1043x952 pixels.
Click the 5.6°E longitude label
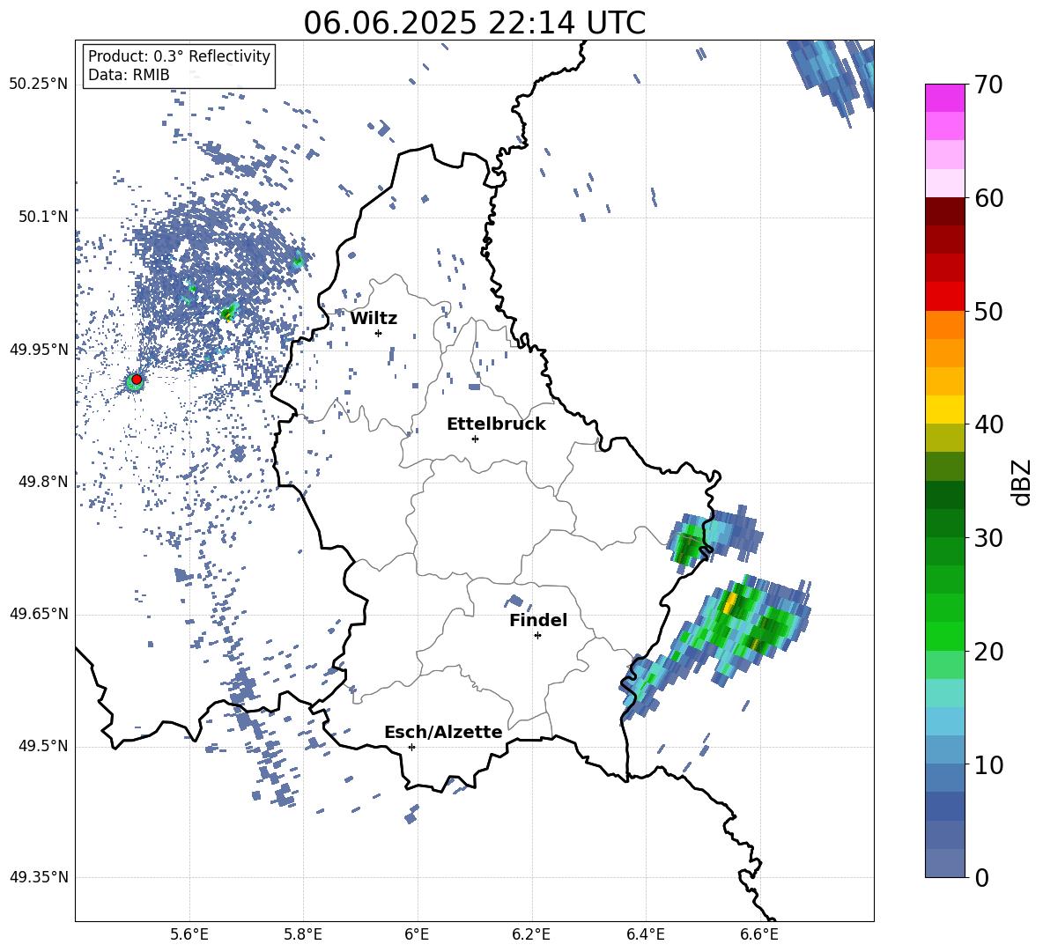click(x=189, y=934)
